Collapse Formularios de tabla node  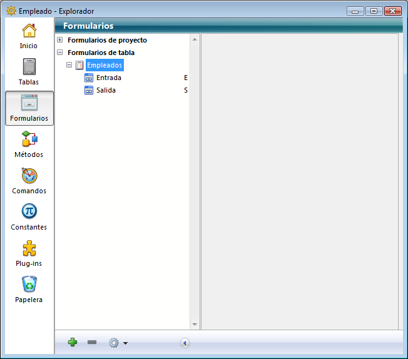click(60, 53)
